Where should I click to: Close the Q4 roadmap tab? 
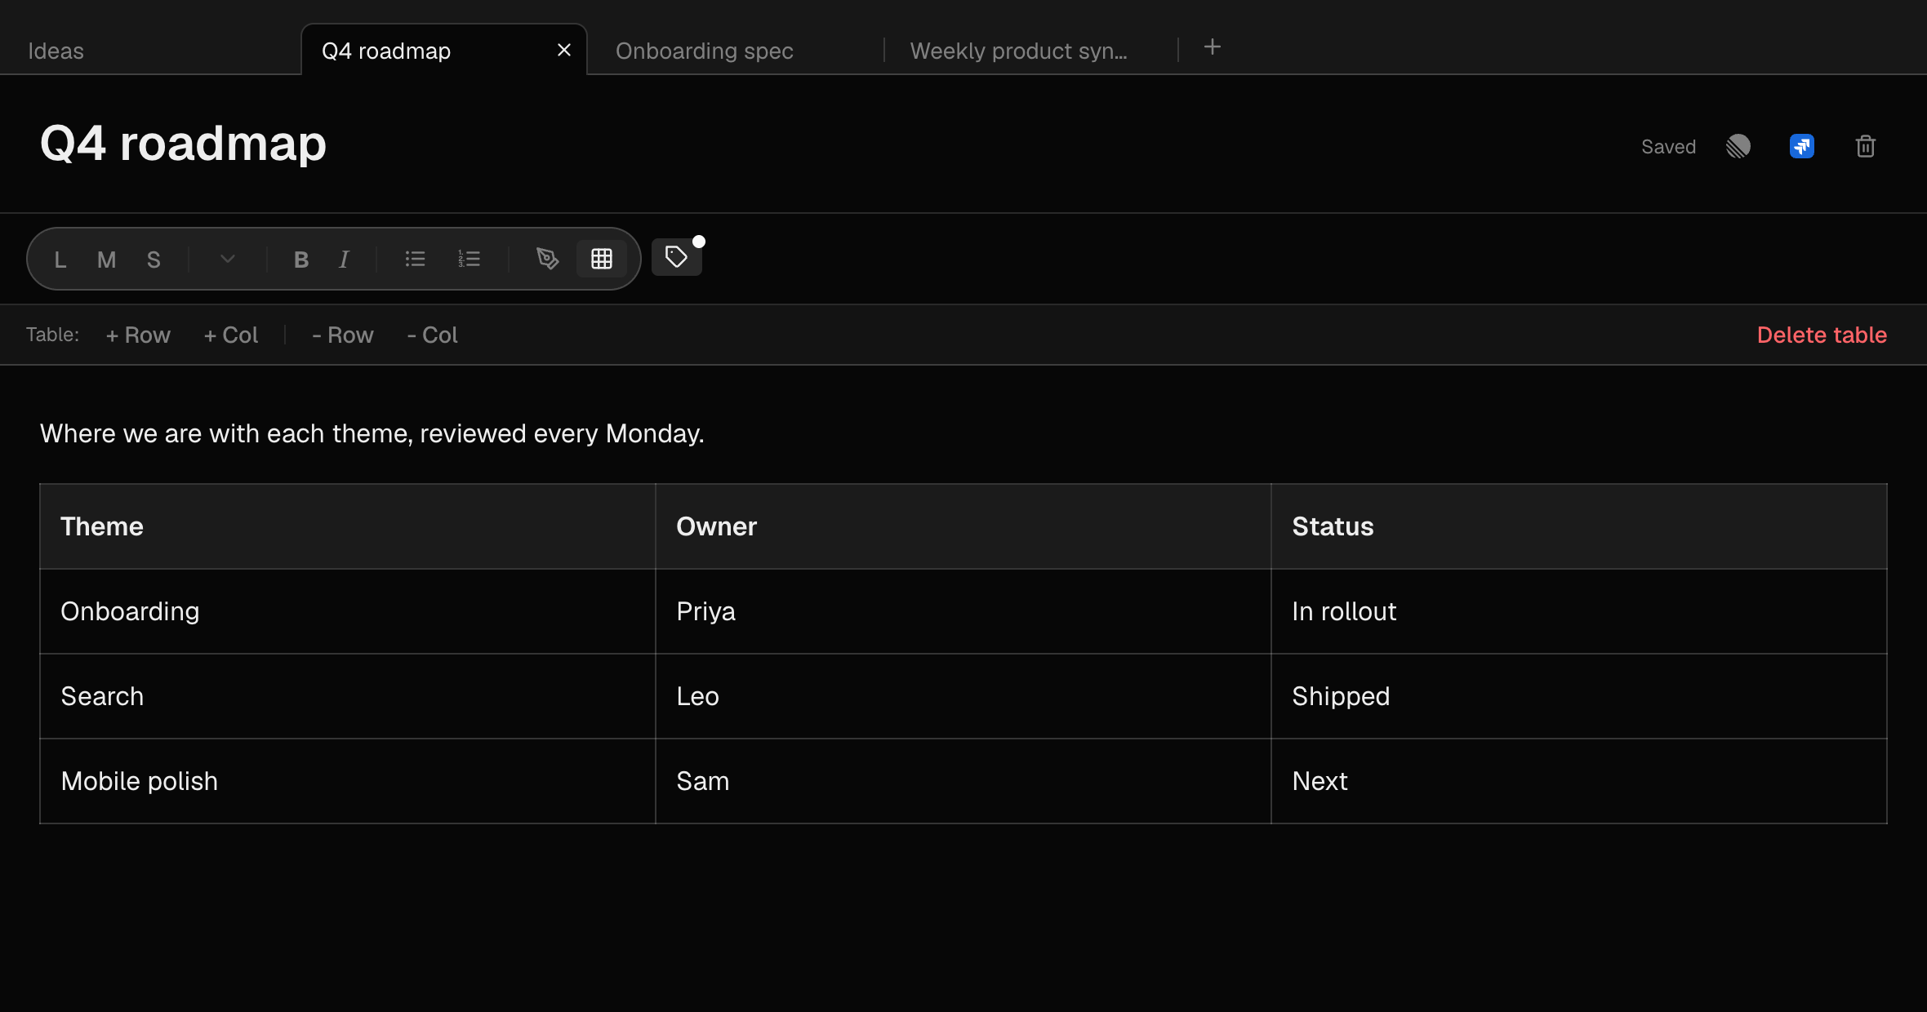(x=564, y=51)
